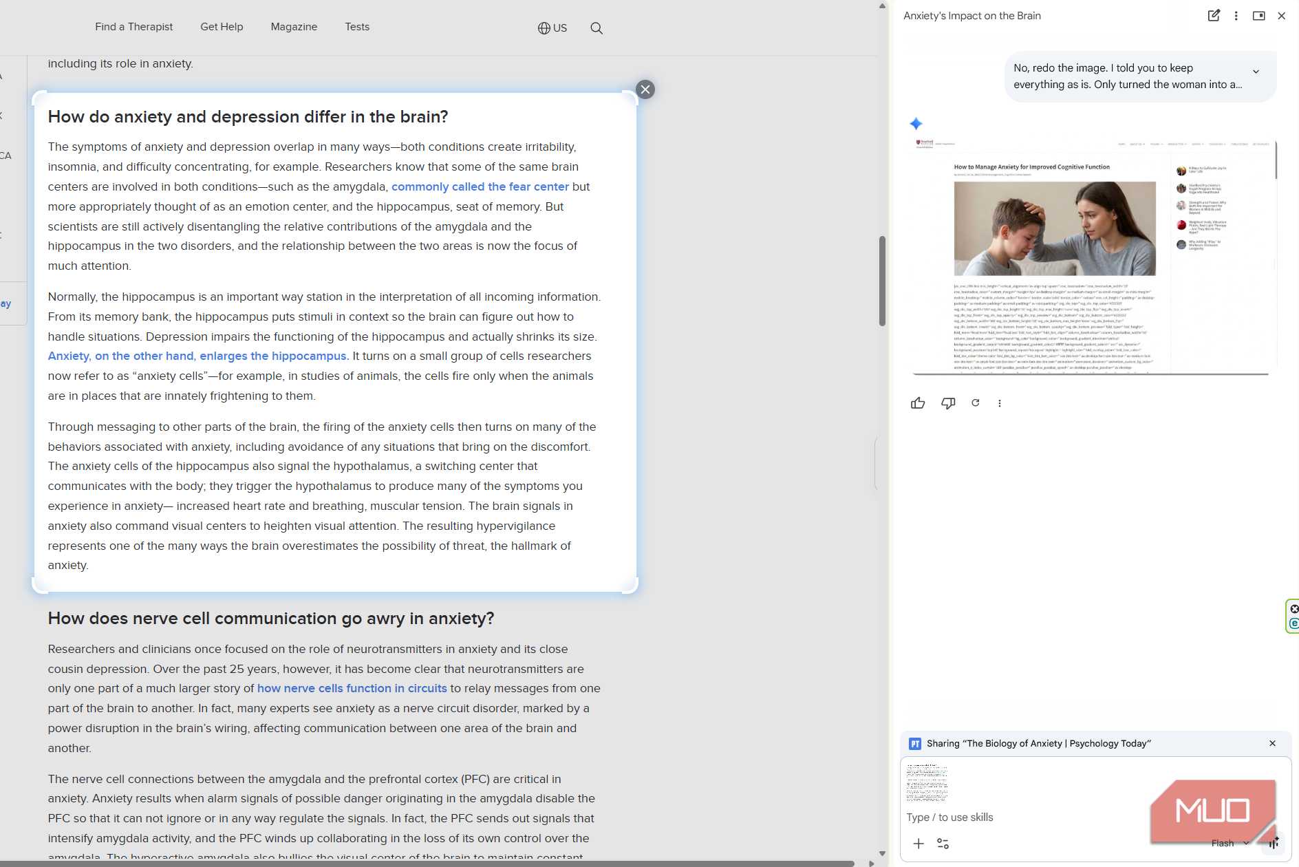Click the 'Anxiety's Impact on the Brain' chat title

(x=971, y=16)
